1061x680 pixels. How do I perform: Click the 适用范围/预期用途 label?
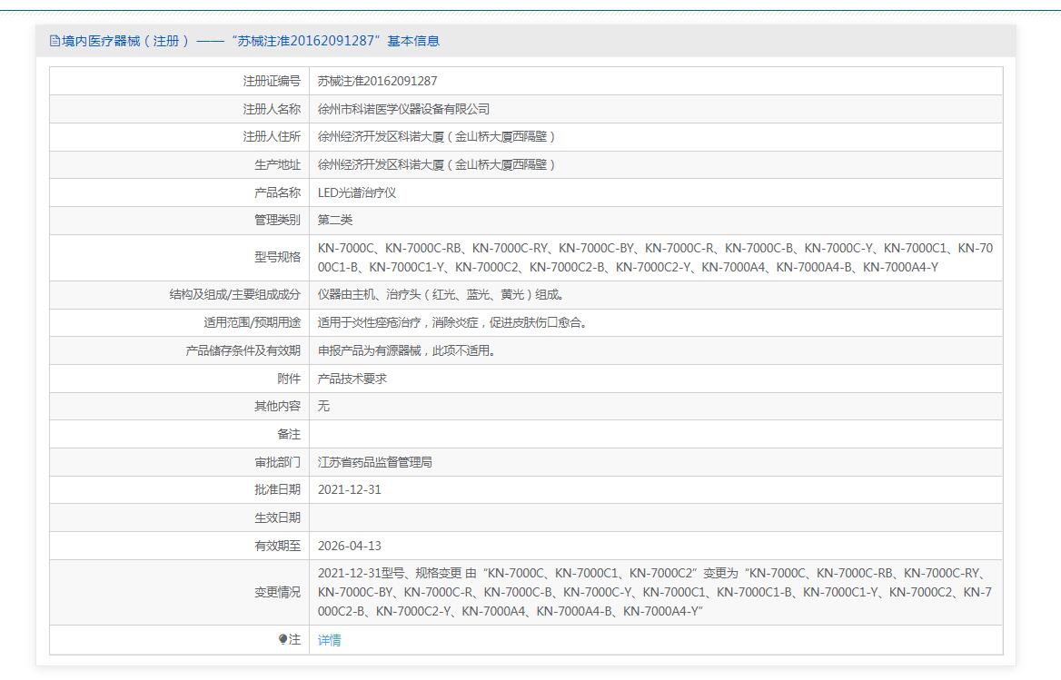(x=252, y=323)
